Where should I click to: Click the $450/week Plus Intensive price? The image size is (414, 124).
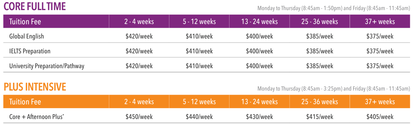coord(139,117)
